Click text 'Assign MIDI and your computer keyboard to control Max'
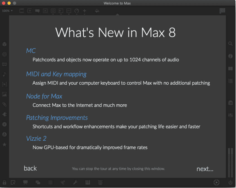This screenshot has width=236, height=188. tap(92, 83)
